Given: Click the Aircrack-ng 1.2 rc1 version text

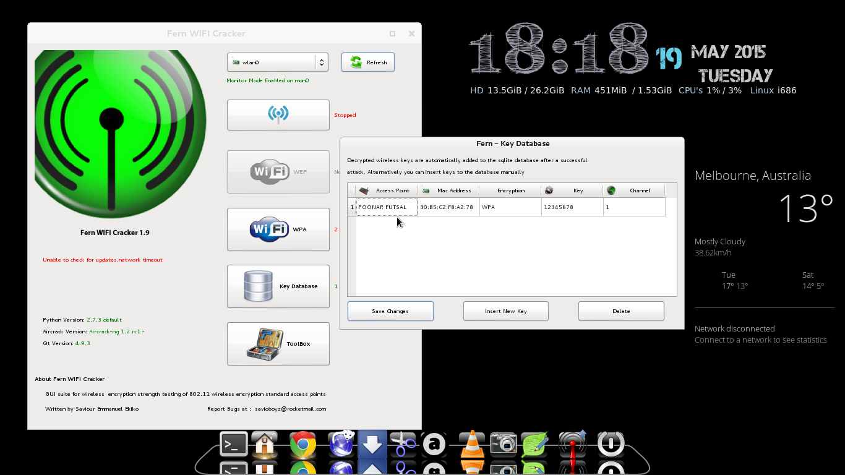Looking at the screenshot, I should [x=93, y=332].
